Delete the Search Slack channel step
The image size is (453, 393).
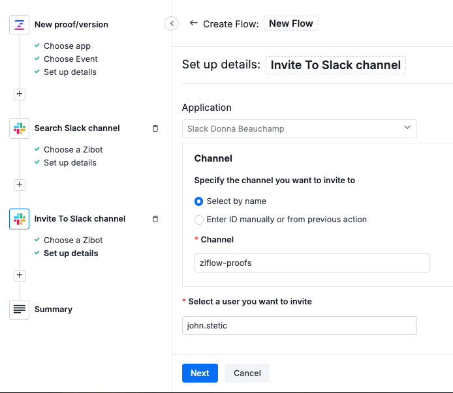(155, 128)
